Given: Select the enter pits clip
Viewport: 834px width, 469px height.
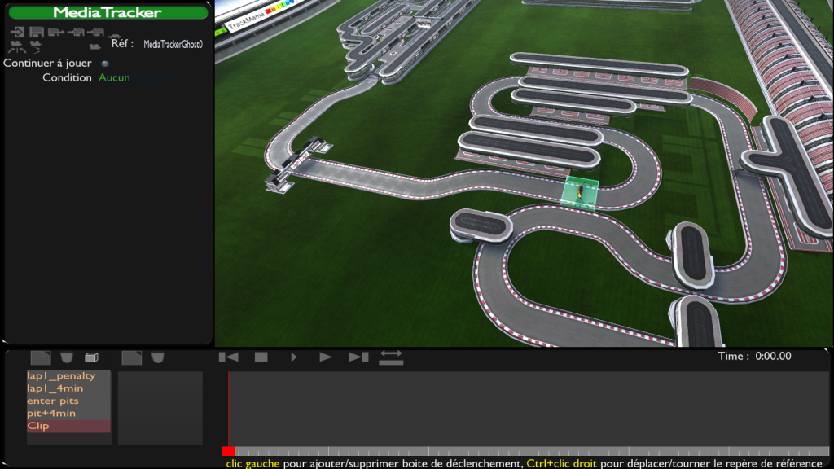Looking at the screenshot, I should [68, 401].
